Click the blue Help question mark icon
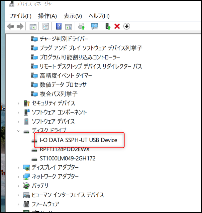 coord(59,26)
